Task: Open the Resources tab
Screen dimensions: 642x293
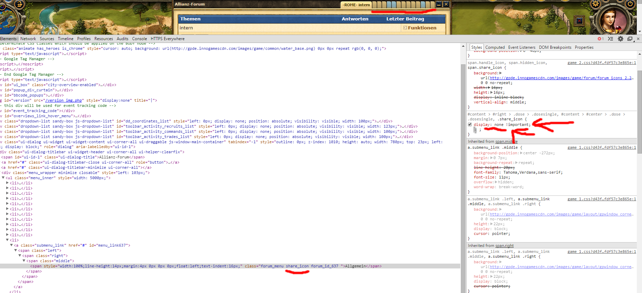Action: pyautogui.click(x=103, y=39)
